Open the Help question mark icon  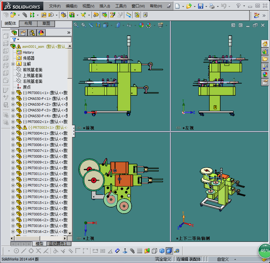point(238,6)
